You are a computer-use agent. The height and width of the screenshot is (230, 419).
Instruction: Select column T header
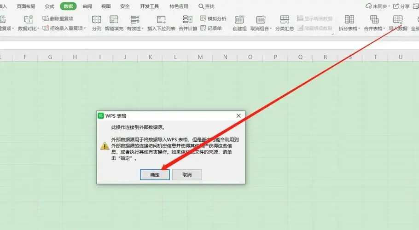[375, 57]
